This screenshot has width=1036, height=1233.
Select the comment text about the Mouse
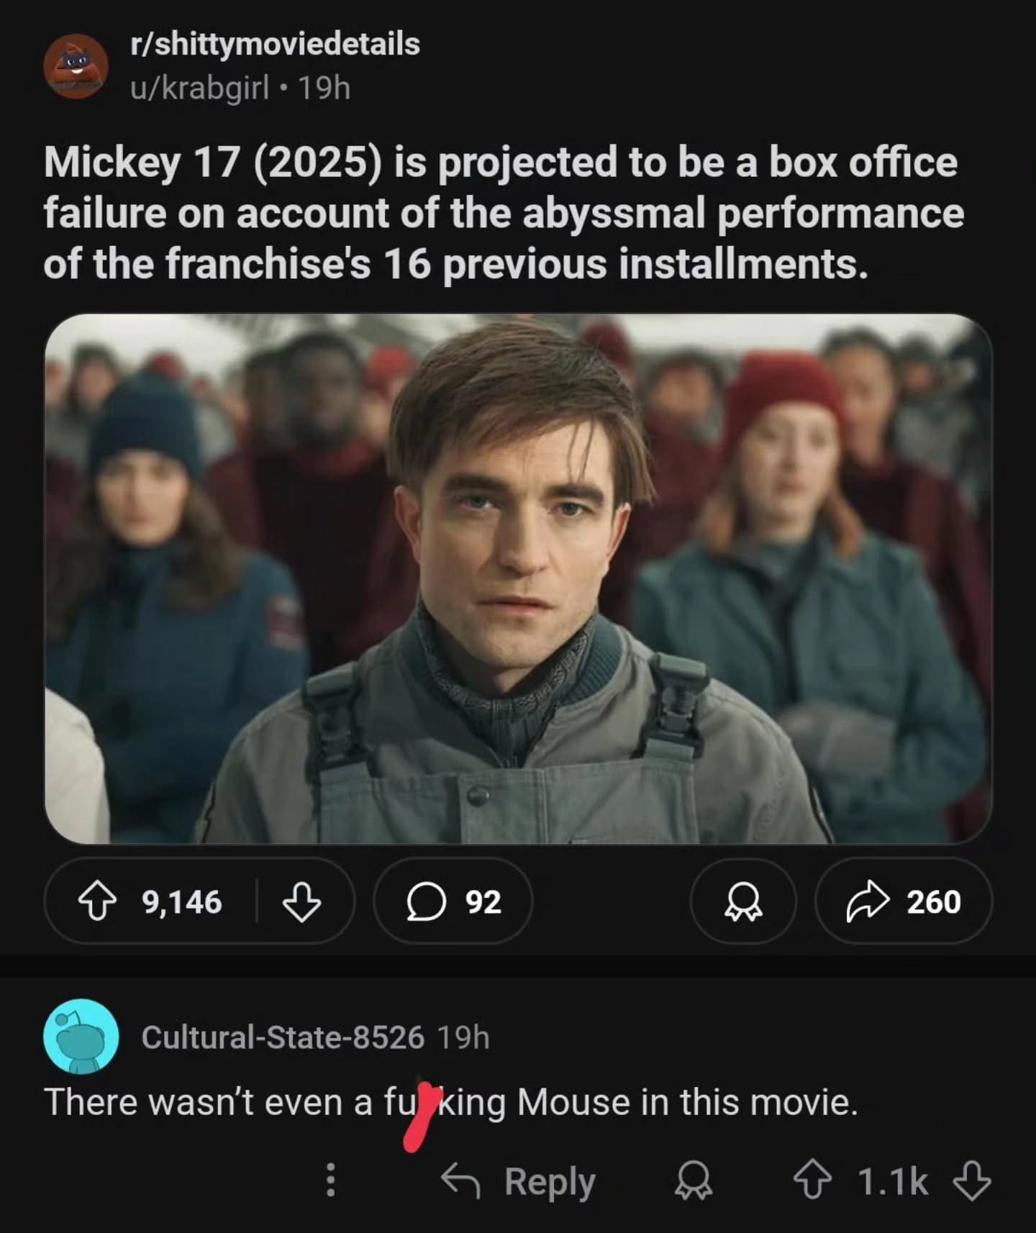451,1101
